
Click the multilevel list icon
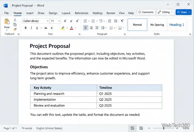(x=101, y=21)
